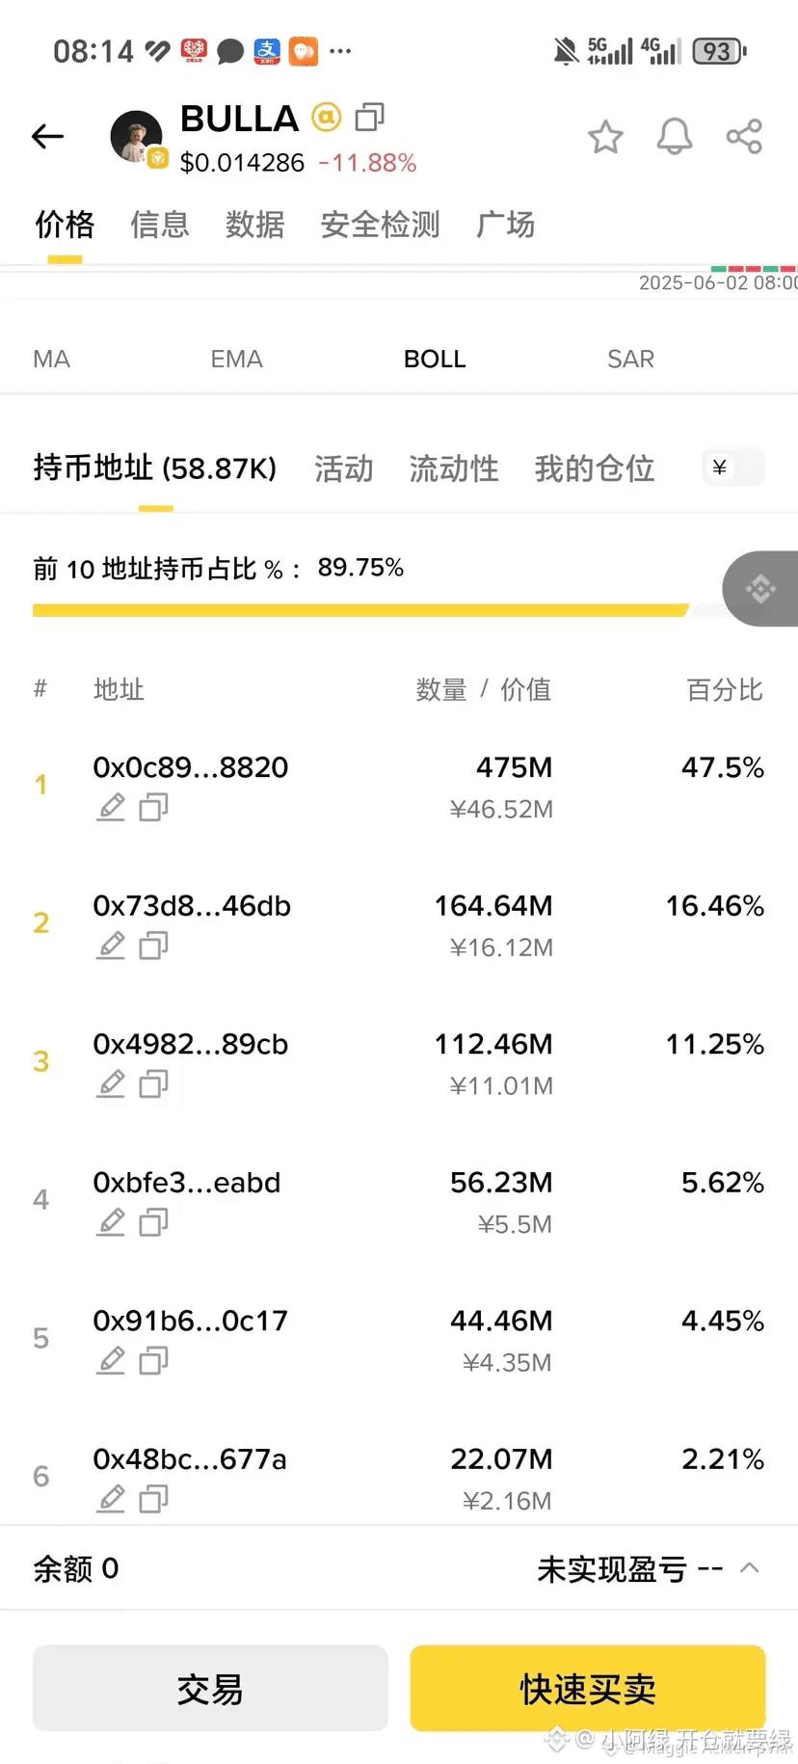Open the 我的仓位 tab
The width and height of the screenshot is (798, 1764).
click(594, 468)
